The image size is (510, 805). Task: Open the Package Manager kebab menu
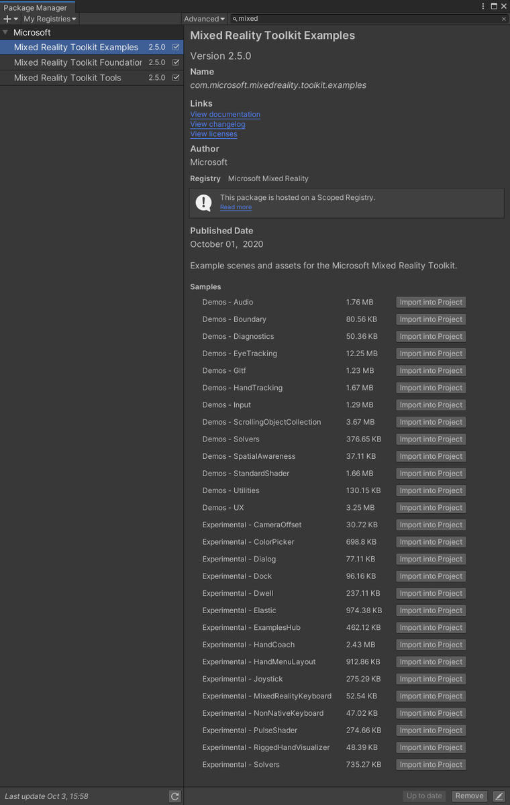pos(484,6)
